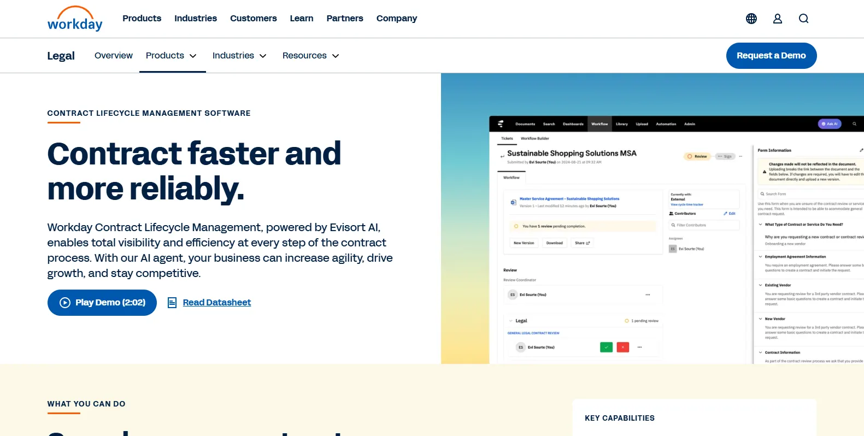Select Documents tab in screenshot toolbar
Screen dimensions: 864x436
(525, 124)
